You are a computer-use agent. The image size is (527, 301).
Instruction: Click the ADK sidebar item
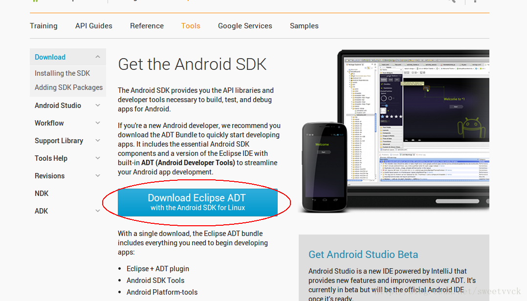coord(42,211)
